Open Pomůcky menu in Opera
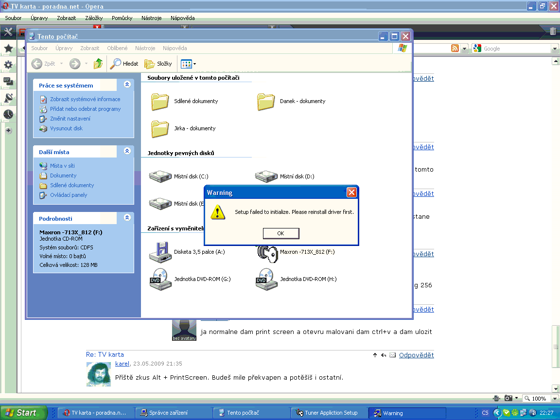 [x=122, y=18]
